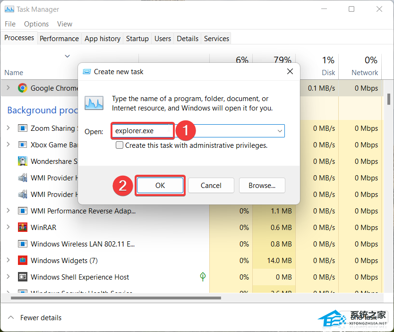Viewport: 394px width, 332px height.
Task: Expand the Zoom Sharing process entry
Action: click(8, 128)
